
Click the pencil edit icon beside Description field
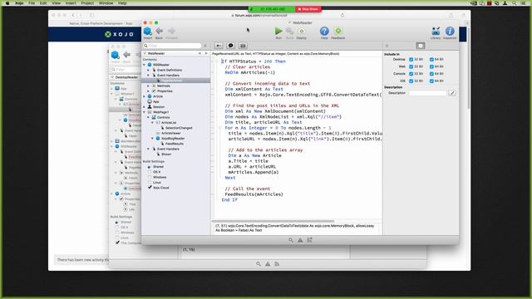452,93
